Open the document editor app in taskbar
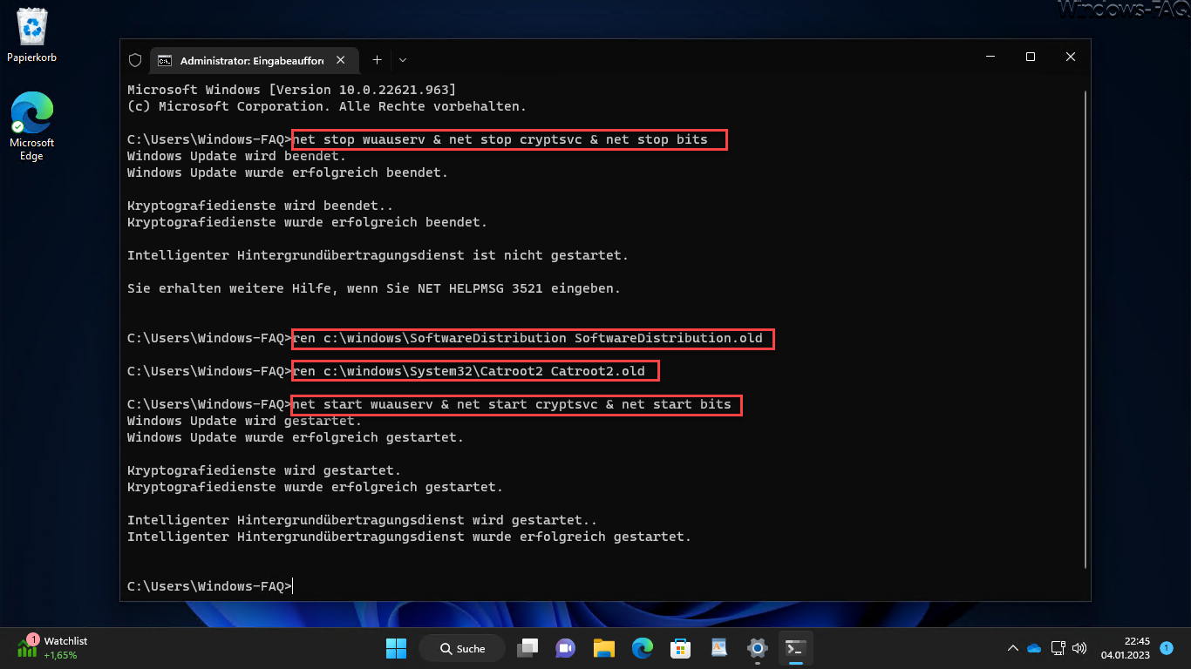 point(719,648)
